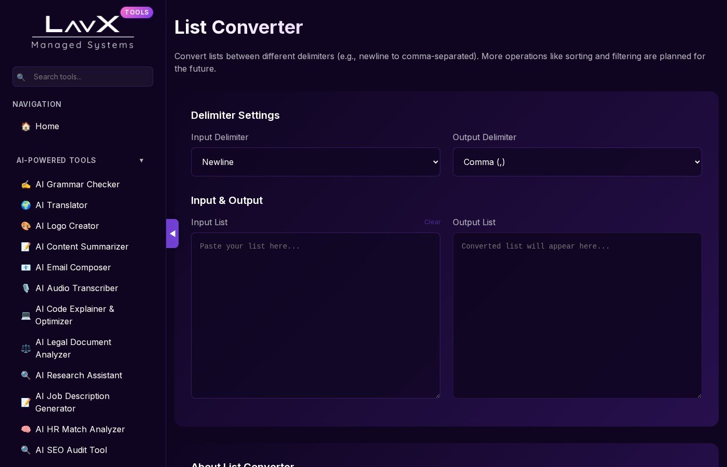Click the AI Grammar Checker writing-hand icon
This screenshot has height=467, width=727.
[x=25, y=184]
